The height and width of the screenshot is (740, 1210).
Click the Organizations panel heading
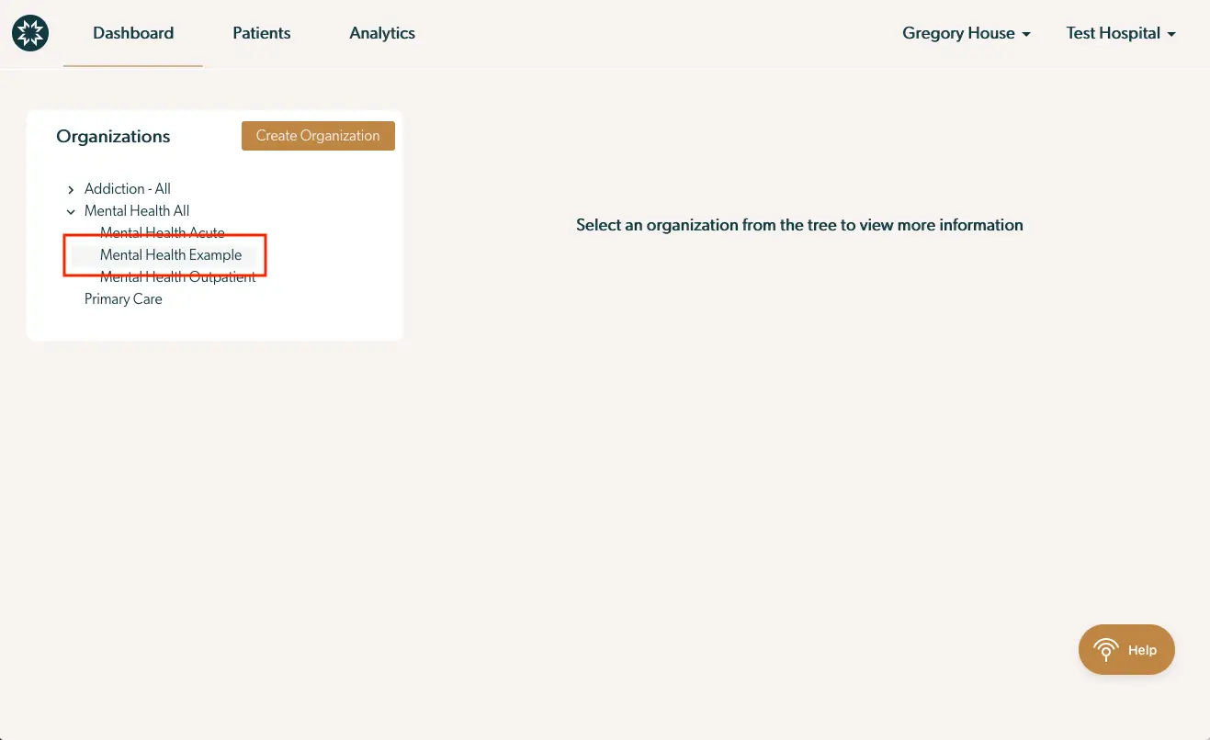click(113, 136)
